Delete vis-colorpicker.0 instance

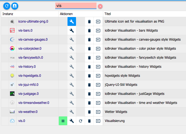[89, 49]
